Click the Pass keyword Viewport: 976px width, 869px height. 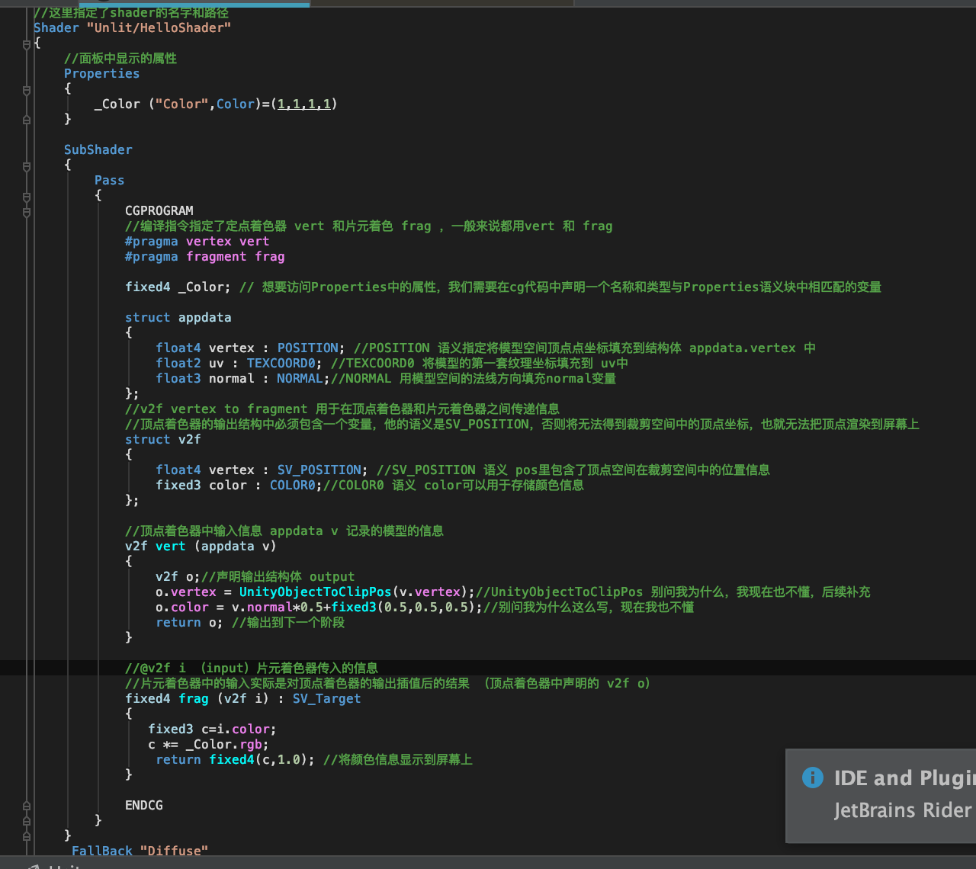pyautogui.click(x=109, y=180)
